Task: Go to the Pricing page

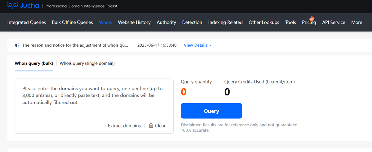Action: coord(309,23)
